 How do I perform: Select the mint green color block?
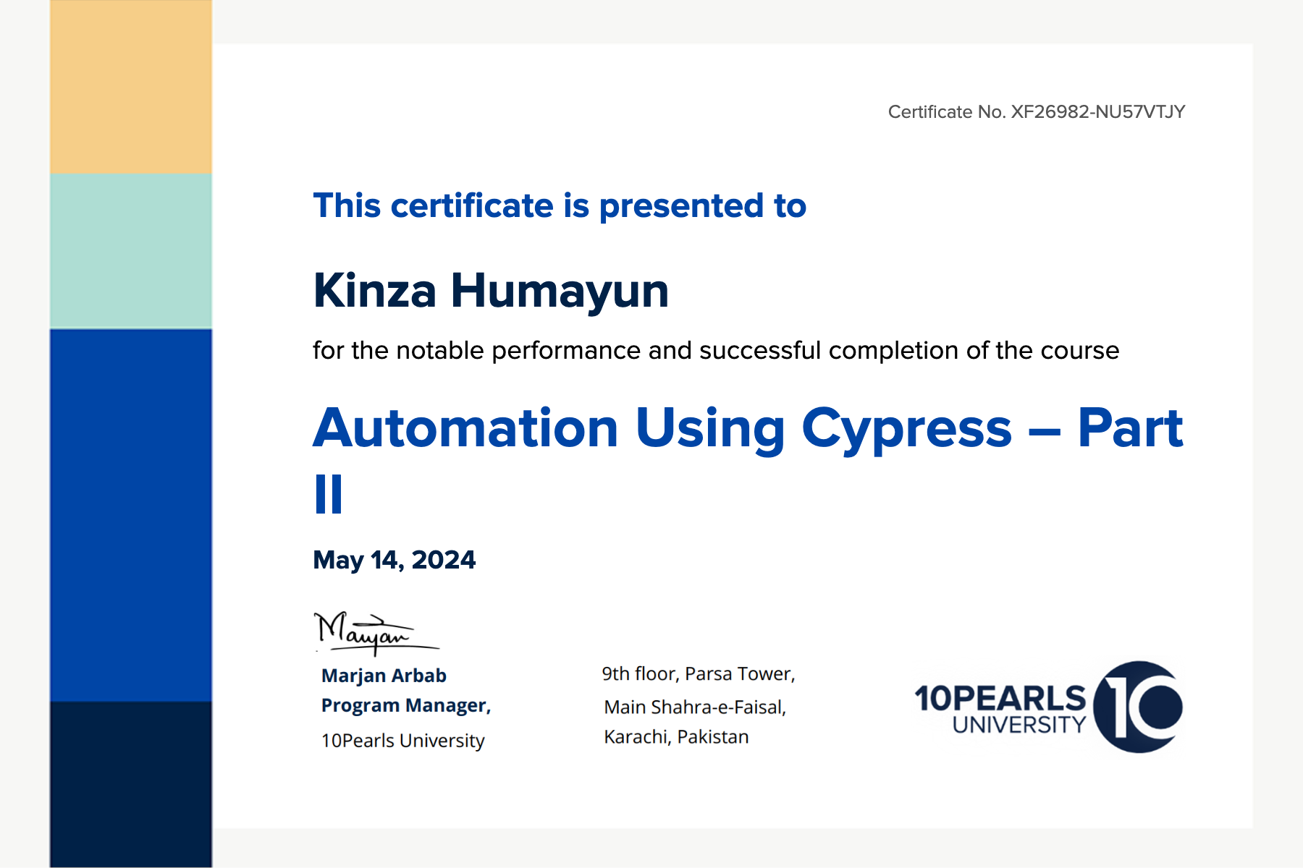click(x=131, y=251)
